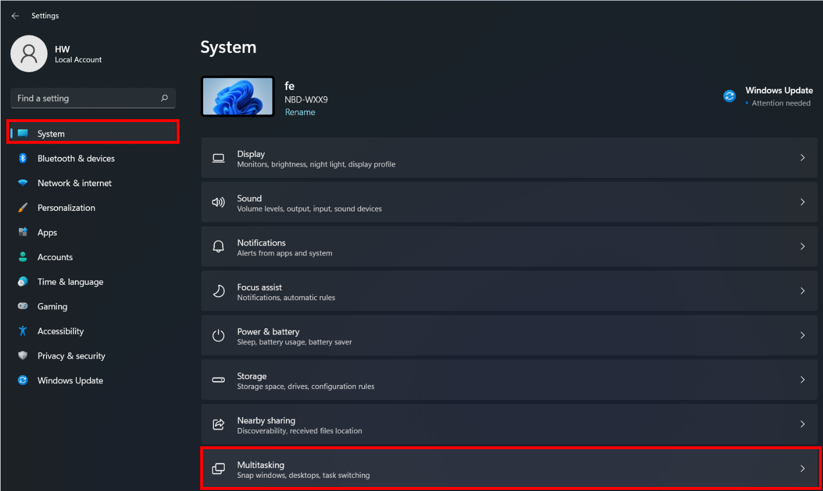Click the Privacy & security shield icon

click(x=23, y=355)
